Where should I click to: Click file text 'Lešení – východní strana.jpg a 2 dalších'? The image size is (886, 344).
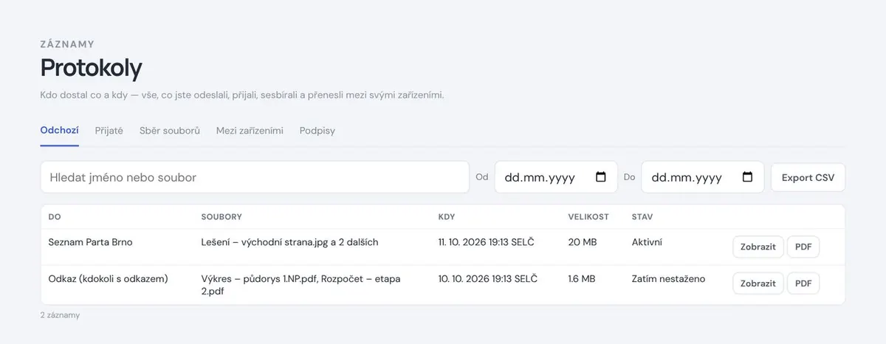coord(289,242)
